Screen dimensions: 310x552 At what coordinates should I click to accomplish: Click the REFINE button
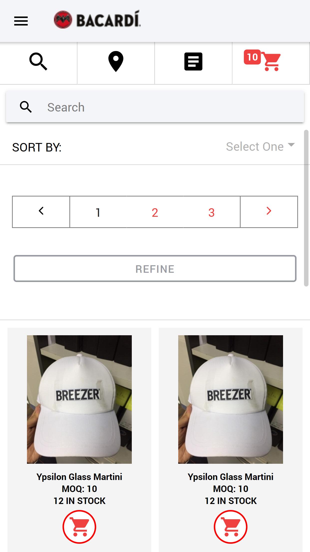pos(155,268)
